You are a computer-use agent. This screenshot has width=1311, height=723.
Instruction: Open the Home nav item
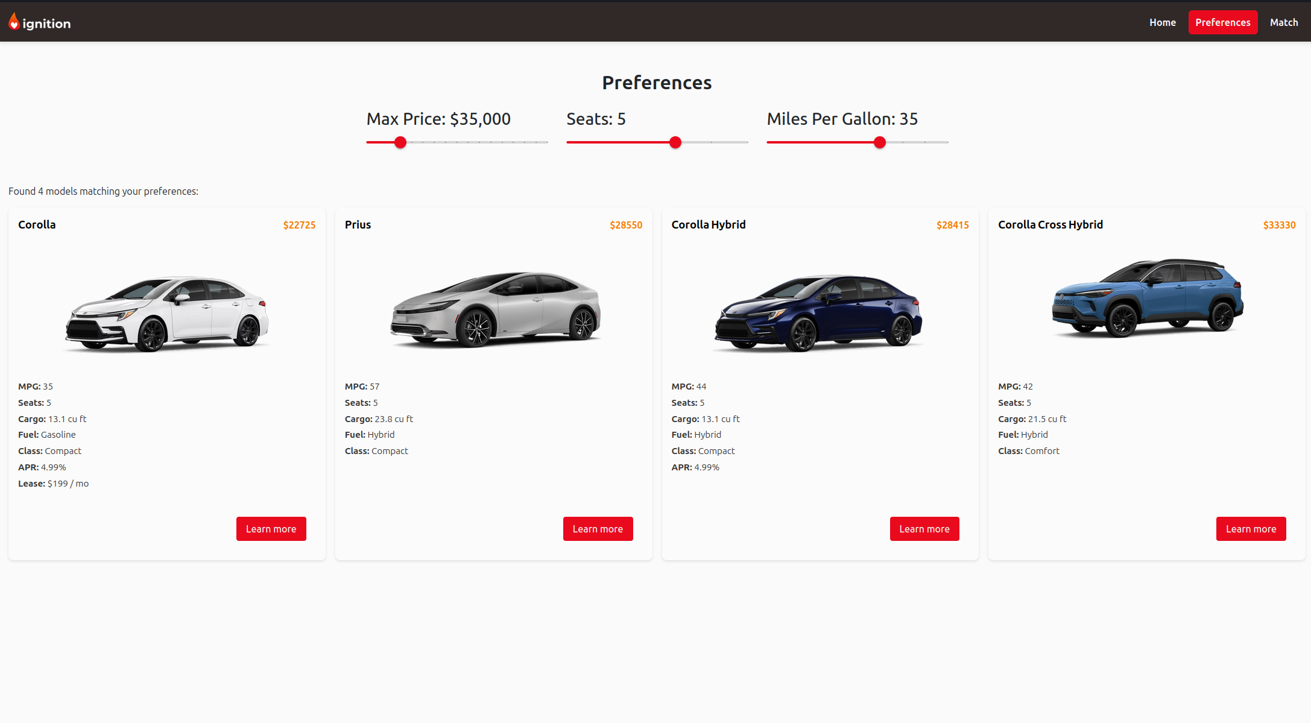click(x=1162, y=22)
